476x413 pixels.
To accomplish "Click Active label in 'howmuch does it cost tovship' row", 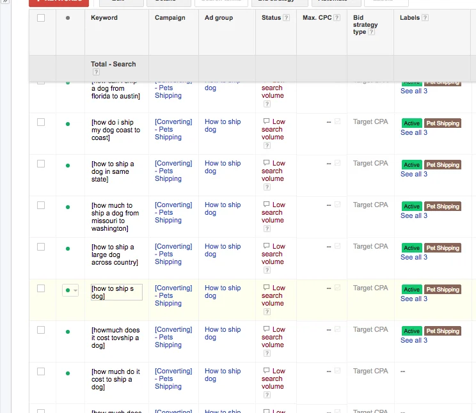I will [x=411, y=331].
